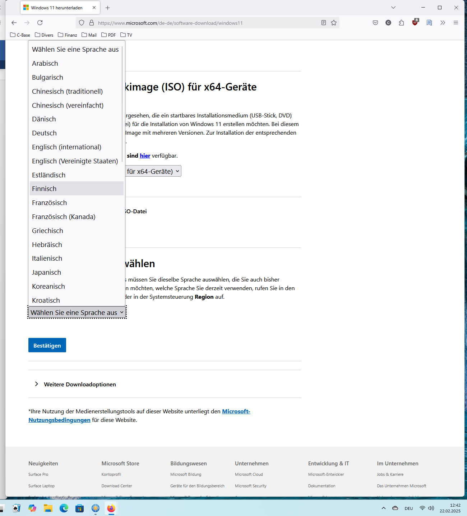Pick Griechisch from the language list
The image size is (467, 516).
(x=77, y=231)
